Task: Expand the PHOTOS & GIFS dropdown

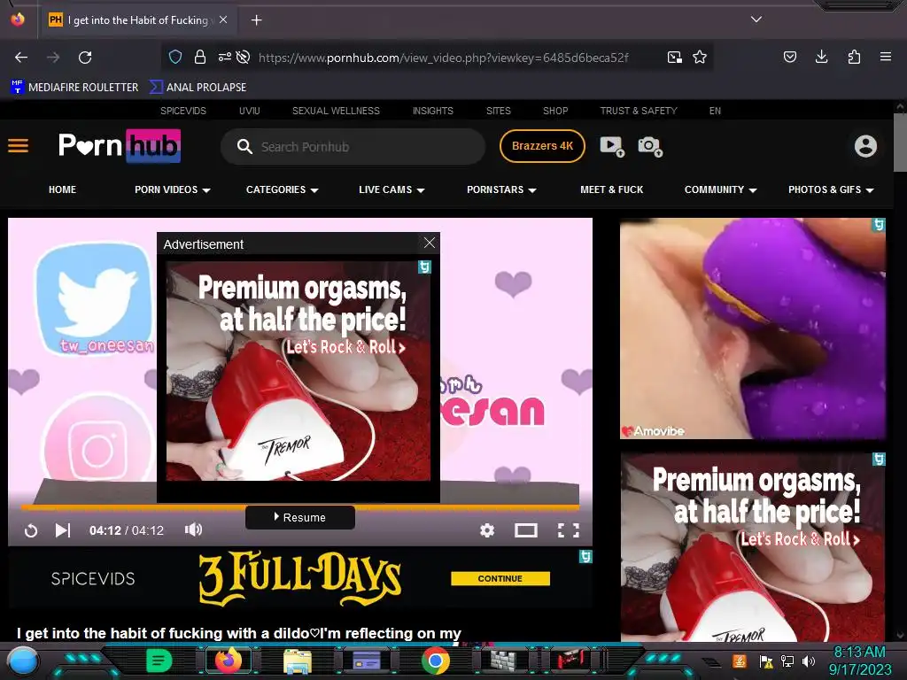Action: pyautogui.click(x=831, y=189)
